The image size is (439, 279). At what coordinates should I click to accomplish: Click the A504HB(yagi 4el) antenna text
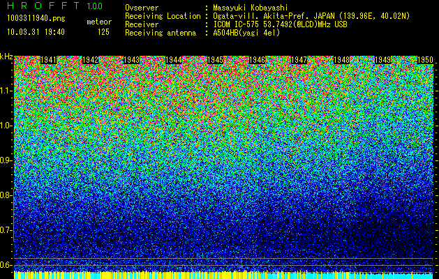(x=246, y=33)
